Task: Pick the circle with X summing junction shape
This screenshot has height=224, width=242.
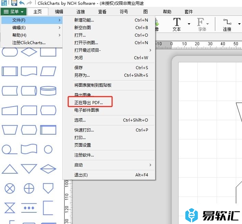Action: point(10,188)
